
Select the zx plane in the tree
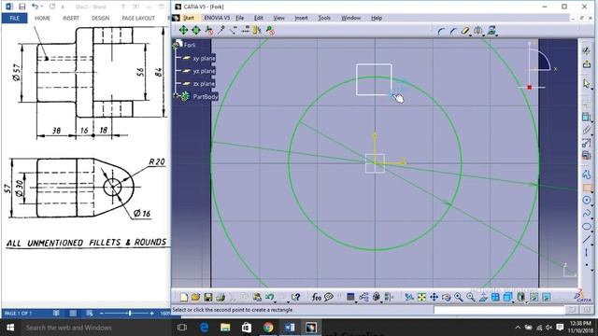point(204,84)
